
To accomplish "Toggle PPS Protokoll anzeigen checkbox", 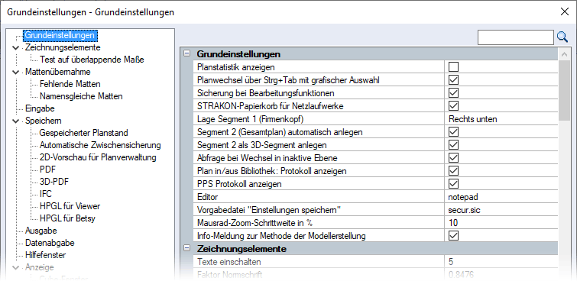I will tap(453, 183).
